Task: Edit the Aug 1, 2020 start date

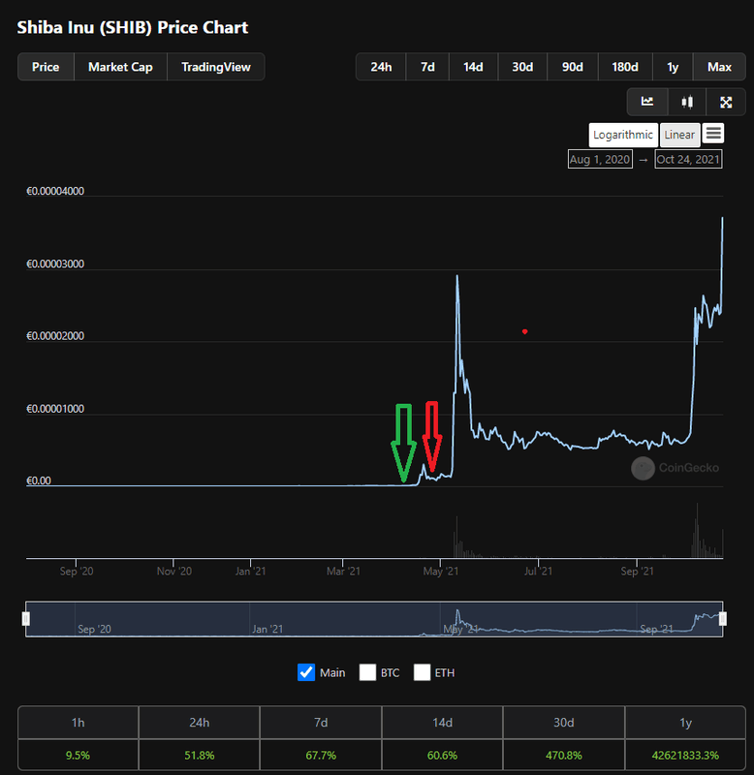Action: point(600,160)
